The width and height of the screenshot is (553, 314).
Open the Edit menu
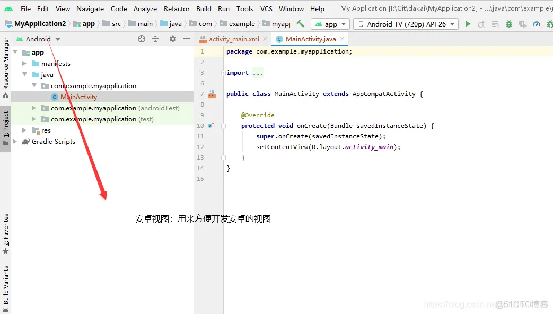click(42, 9)
